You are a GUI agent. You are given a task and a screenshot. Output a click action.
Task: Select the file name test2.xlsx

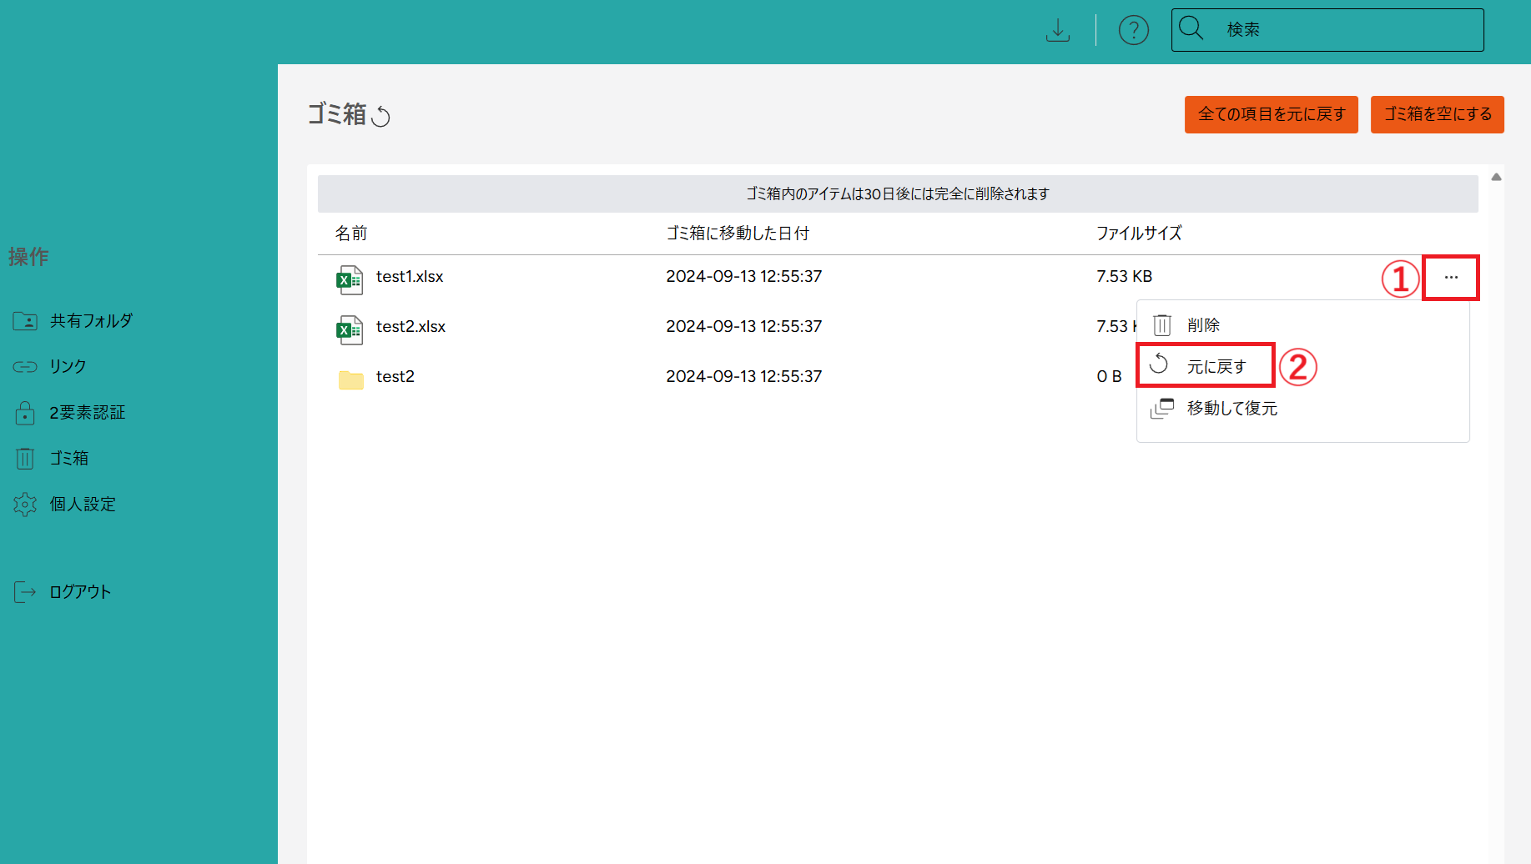(x=410, y=326)
